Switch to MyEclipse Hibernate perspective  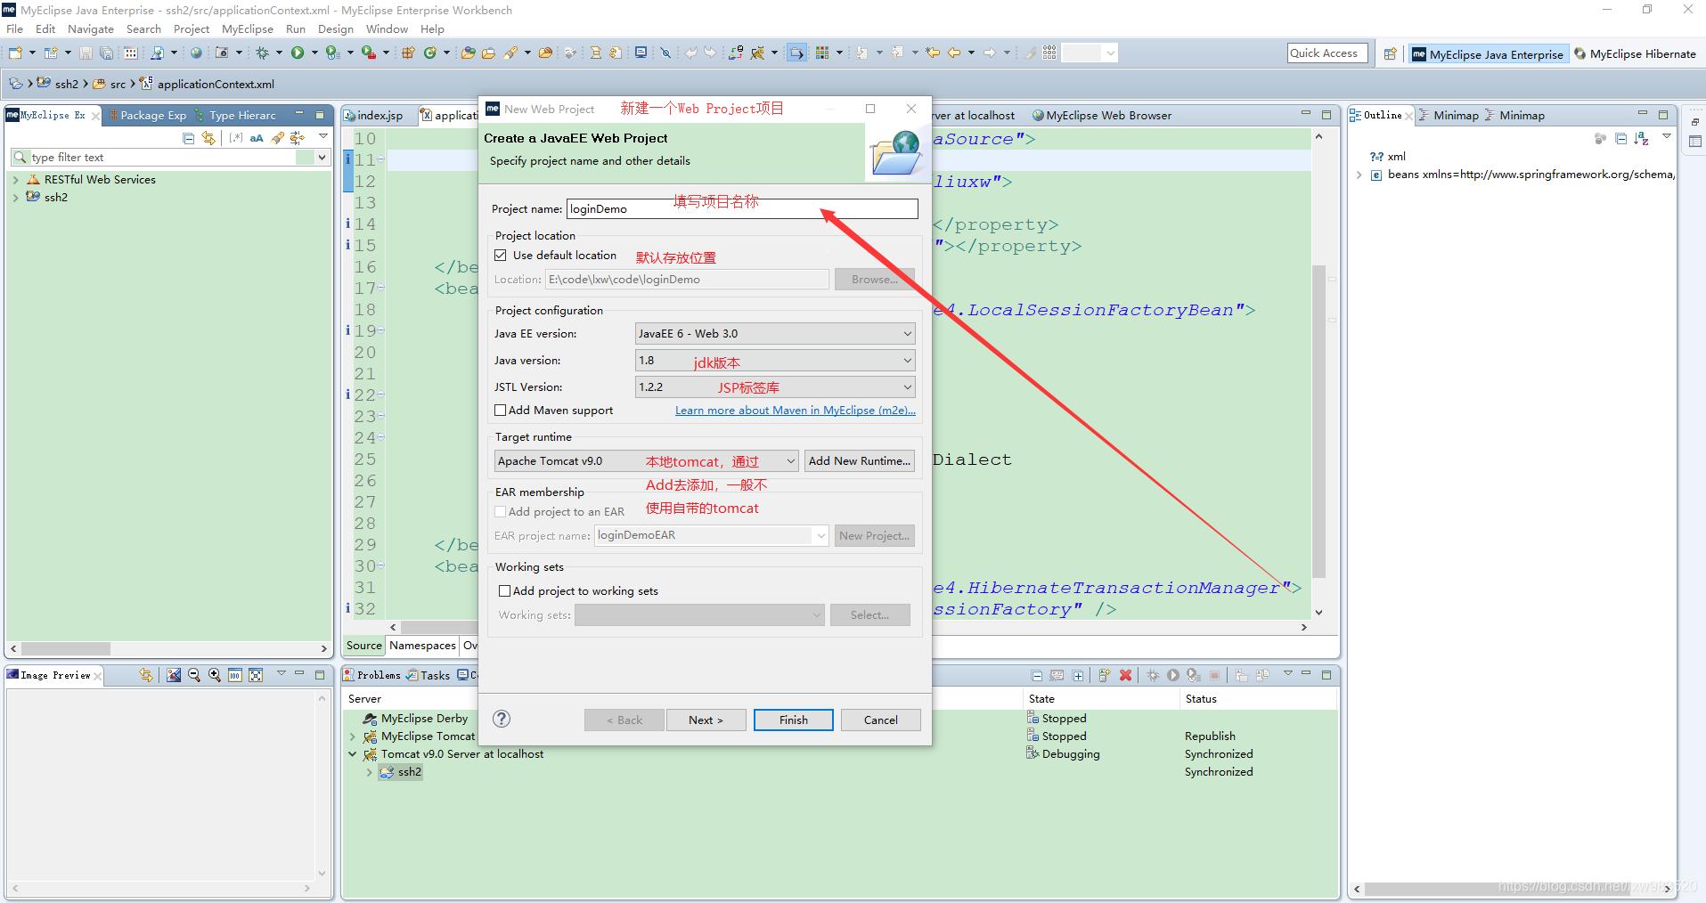[x=1635, y=53]
